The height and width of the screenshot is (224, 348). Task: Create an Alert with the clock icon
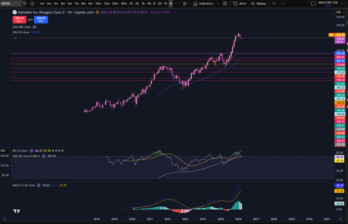coord(240,3)
